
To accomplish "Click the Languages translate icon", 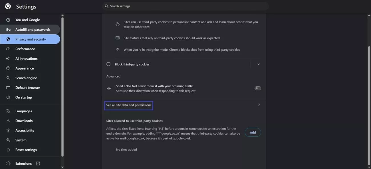I will click(8, 111).
